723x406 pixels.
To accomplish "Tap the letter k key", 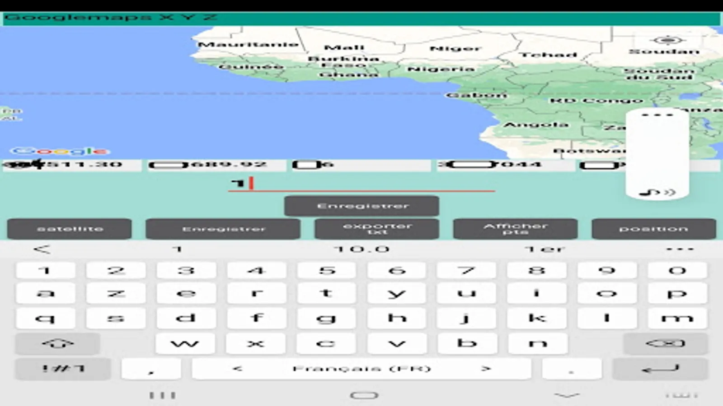I will (x=537, y=318).
